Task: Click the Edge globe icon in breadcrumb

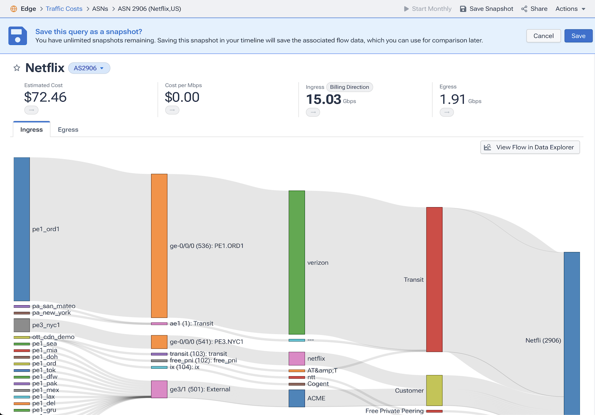Action: point(14,9)
